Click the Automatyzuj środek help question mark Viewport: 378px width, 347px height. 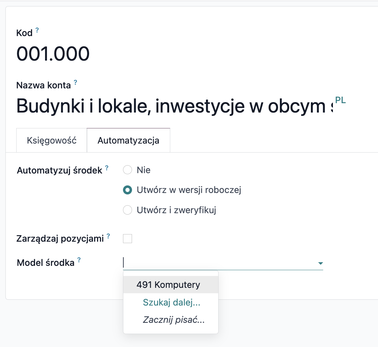coord(107,168)
